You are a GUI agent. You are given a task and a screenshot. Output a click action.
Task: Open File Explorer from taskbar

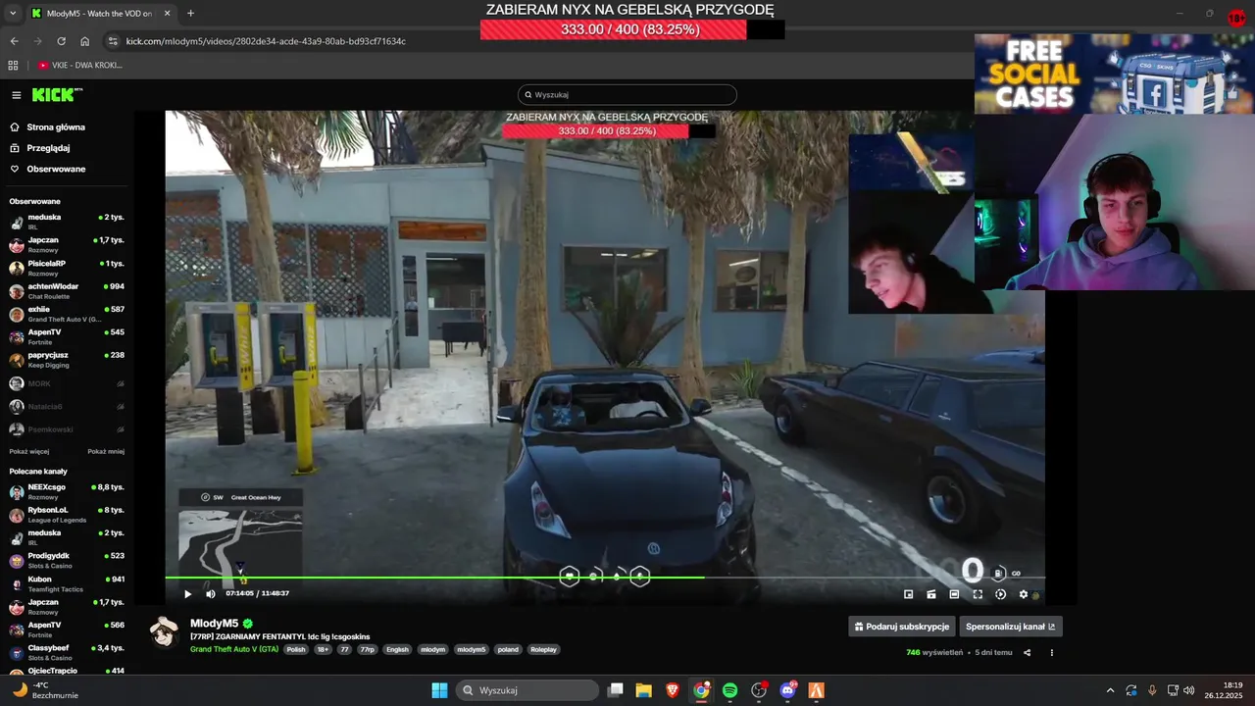(643, 690)
